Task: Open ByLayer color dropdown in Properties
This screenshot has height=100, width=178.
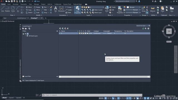Action: [140, 7]
